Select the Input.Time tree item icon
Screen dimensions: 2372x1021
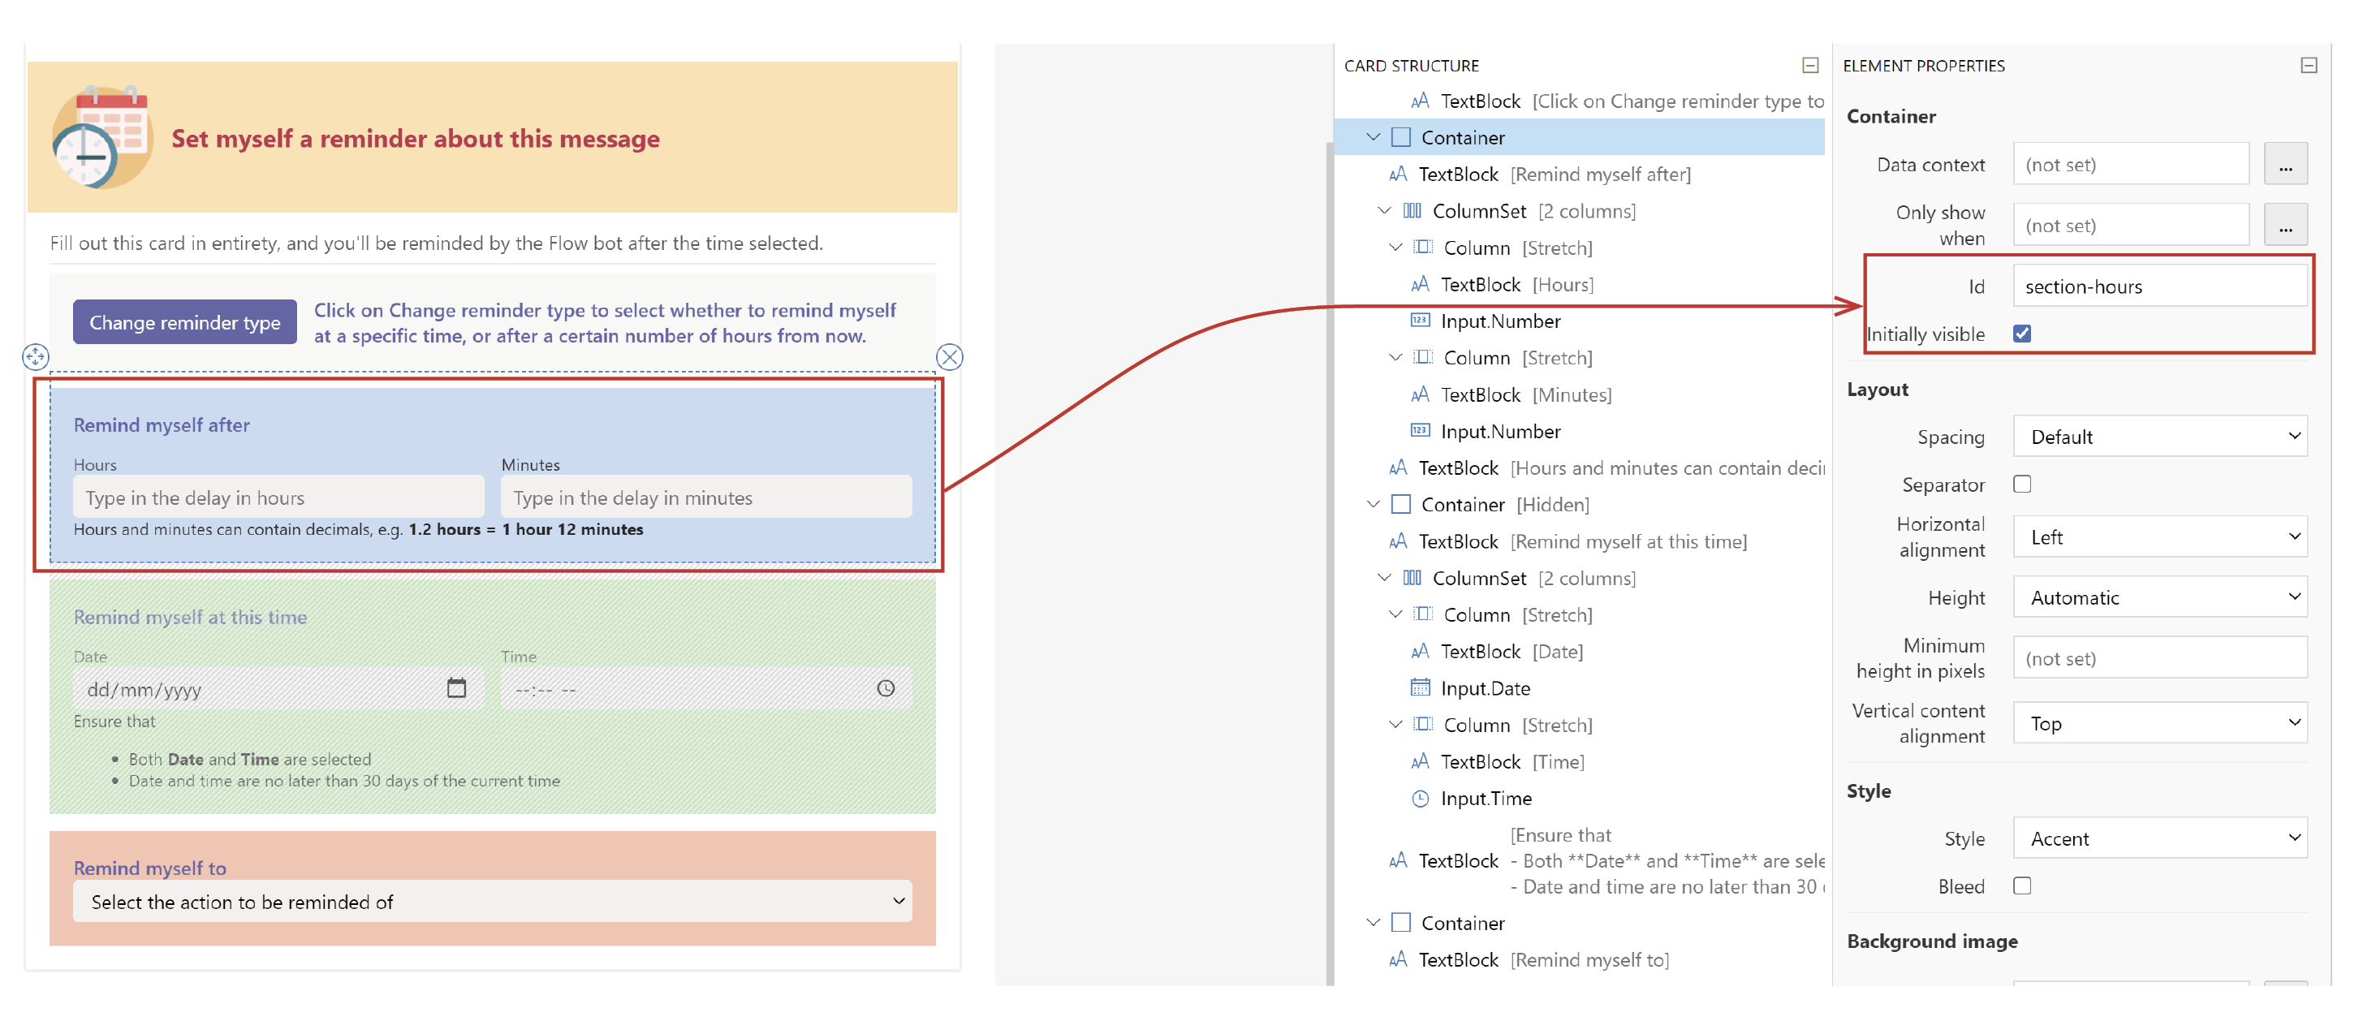coord(1420,798)
